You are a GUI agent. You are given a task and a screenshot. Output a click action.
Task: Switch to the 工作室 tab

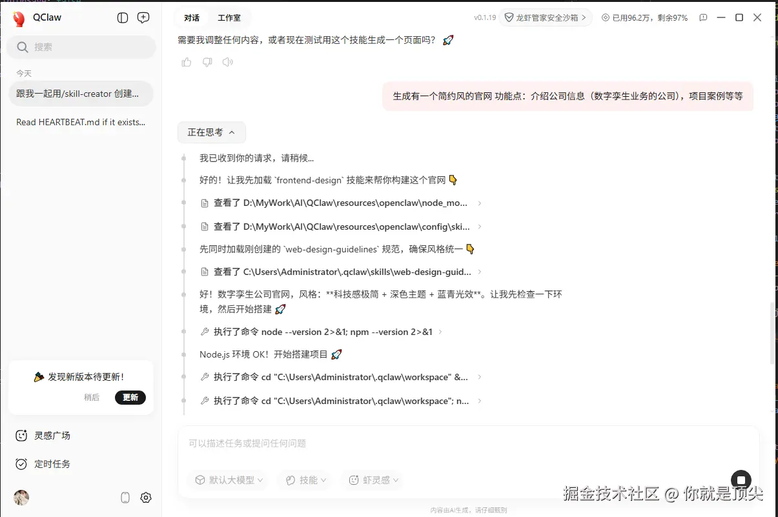coord(230,17)
